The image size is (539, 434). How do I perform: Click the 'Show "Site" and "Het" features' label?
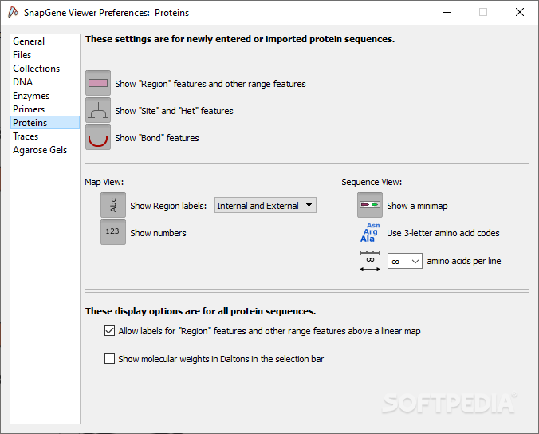click(x=174, y=111)
